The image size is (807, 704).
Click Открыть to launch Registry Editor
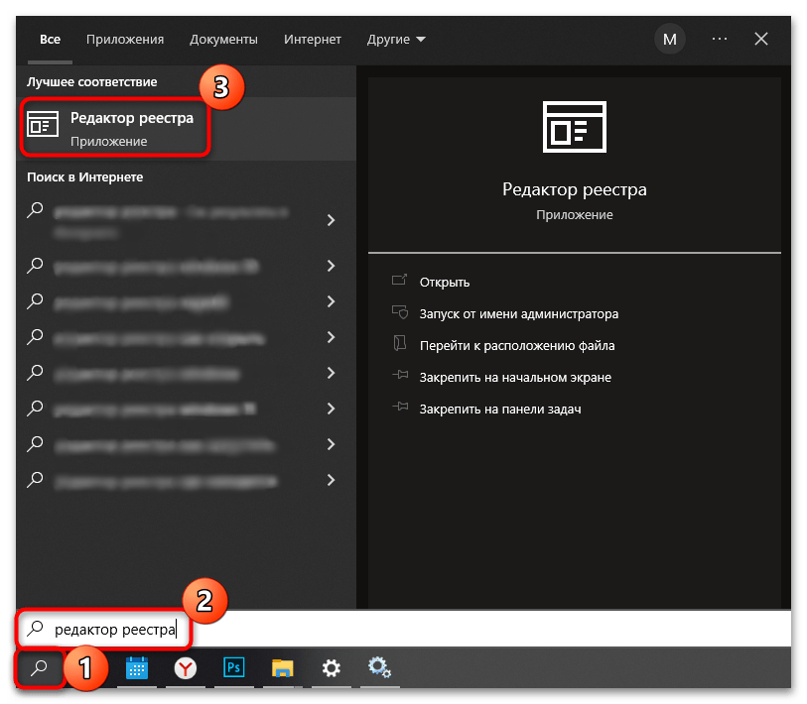(x=444, y=283)
